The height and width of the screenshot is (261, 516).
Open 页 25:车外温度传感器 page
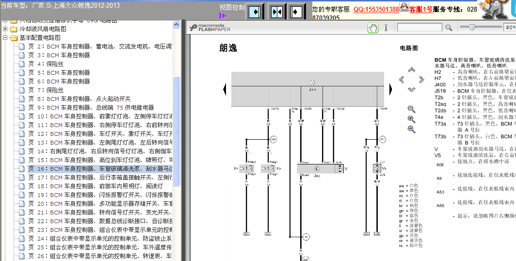100,247
